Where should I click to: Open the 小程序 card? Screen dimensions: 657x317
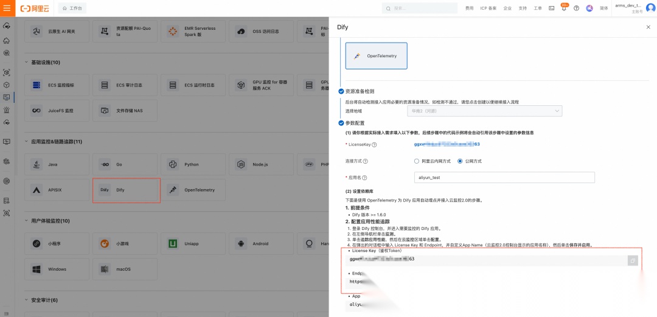tap(57, 243)
